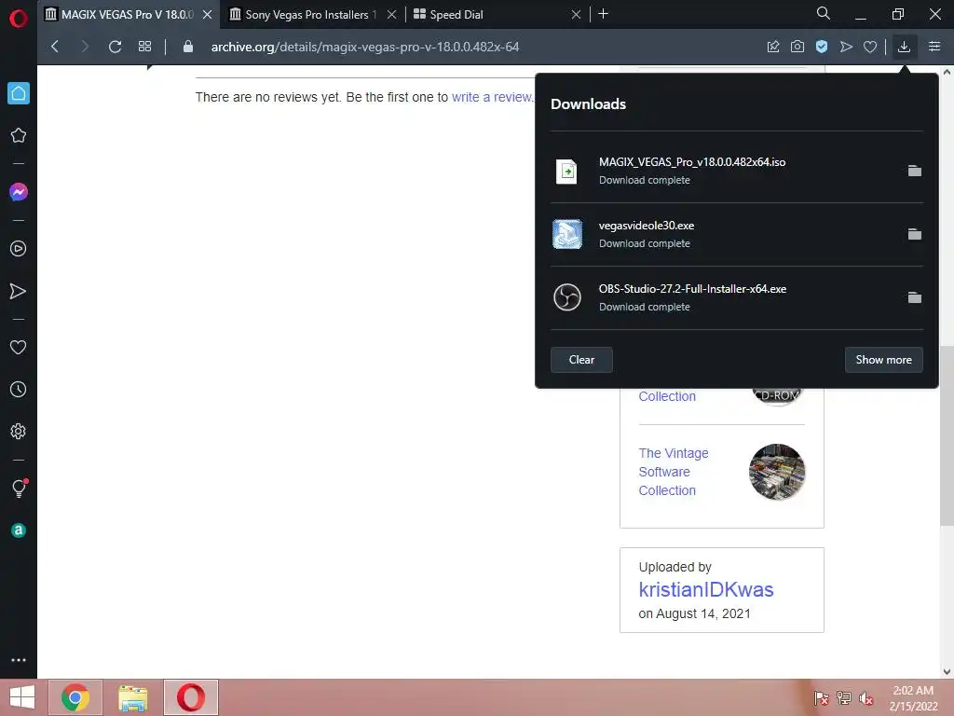
Task: Show OBS-Studio installer in folder
Action: tap(915, 297)
